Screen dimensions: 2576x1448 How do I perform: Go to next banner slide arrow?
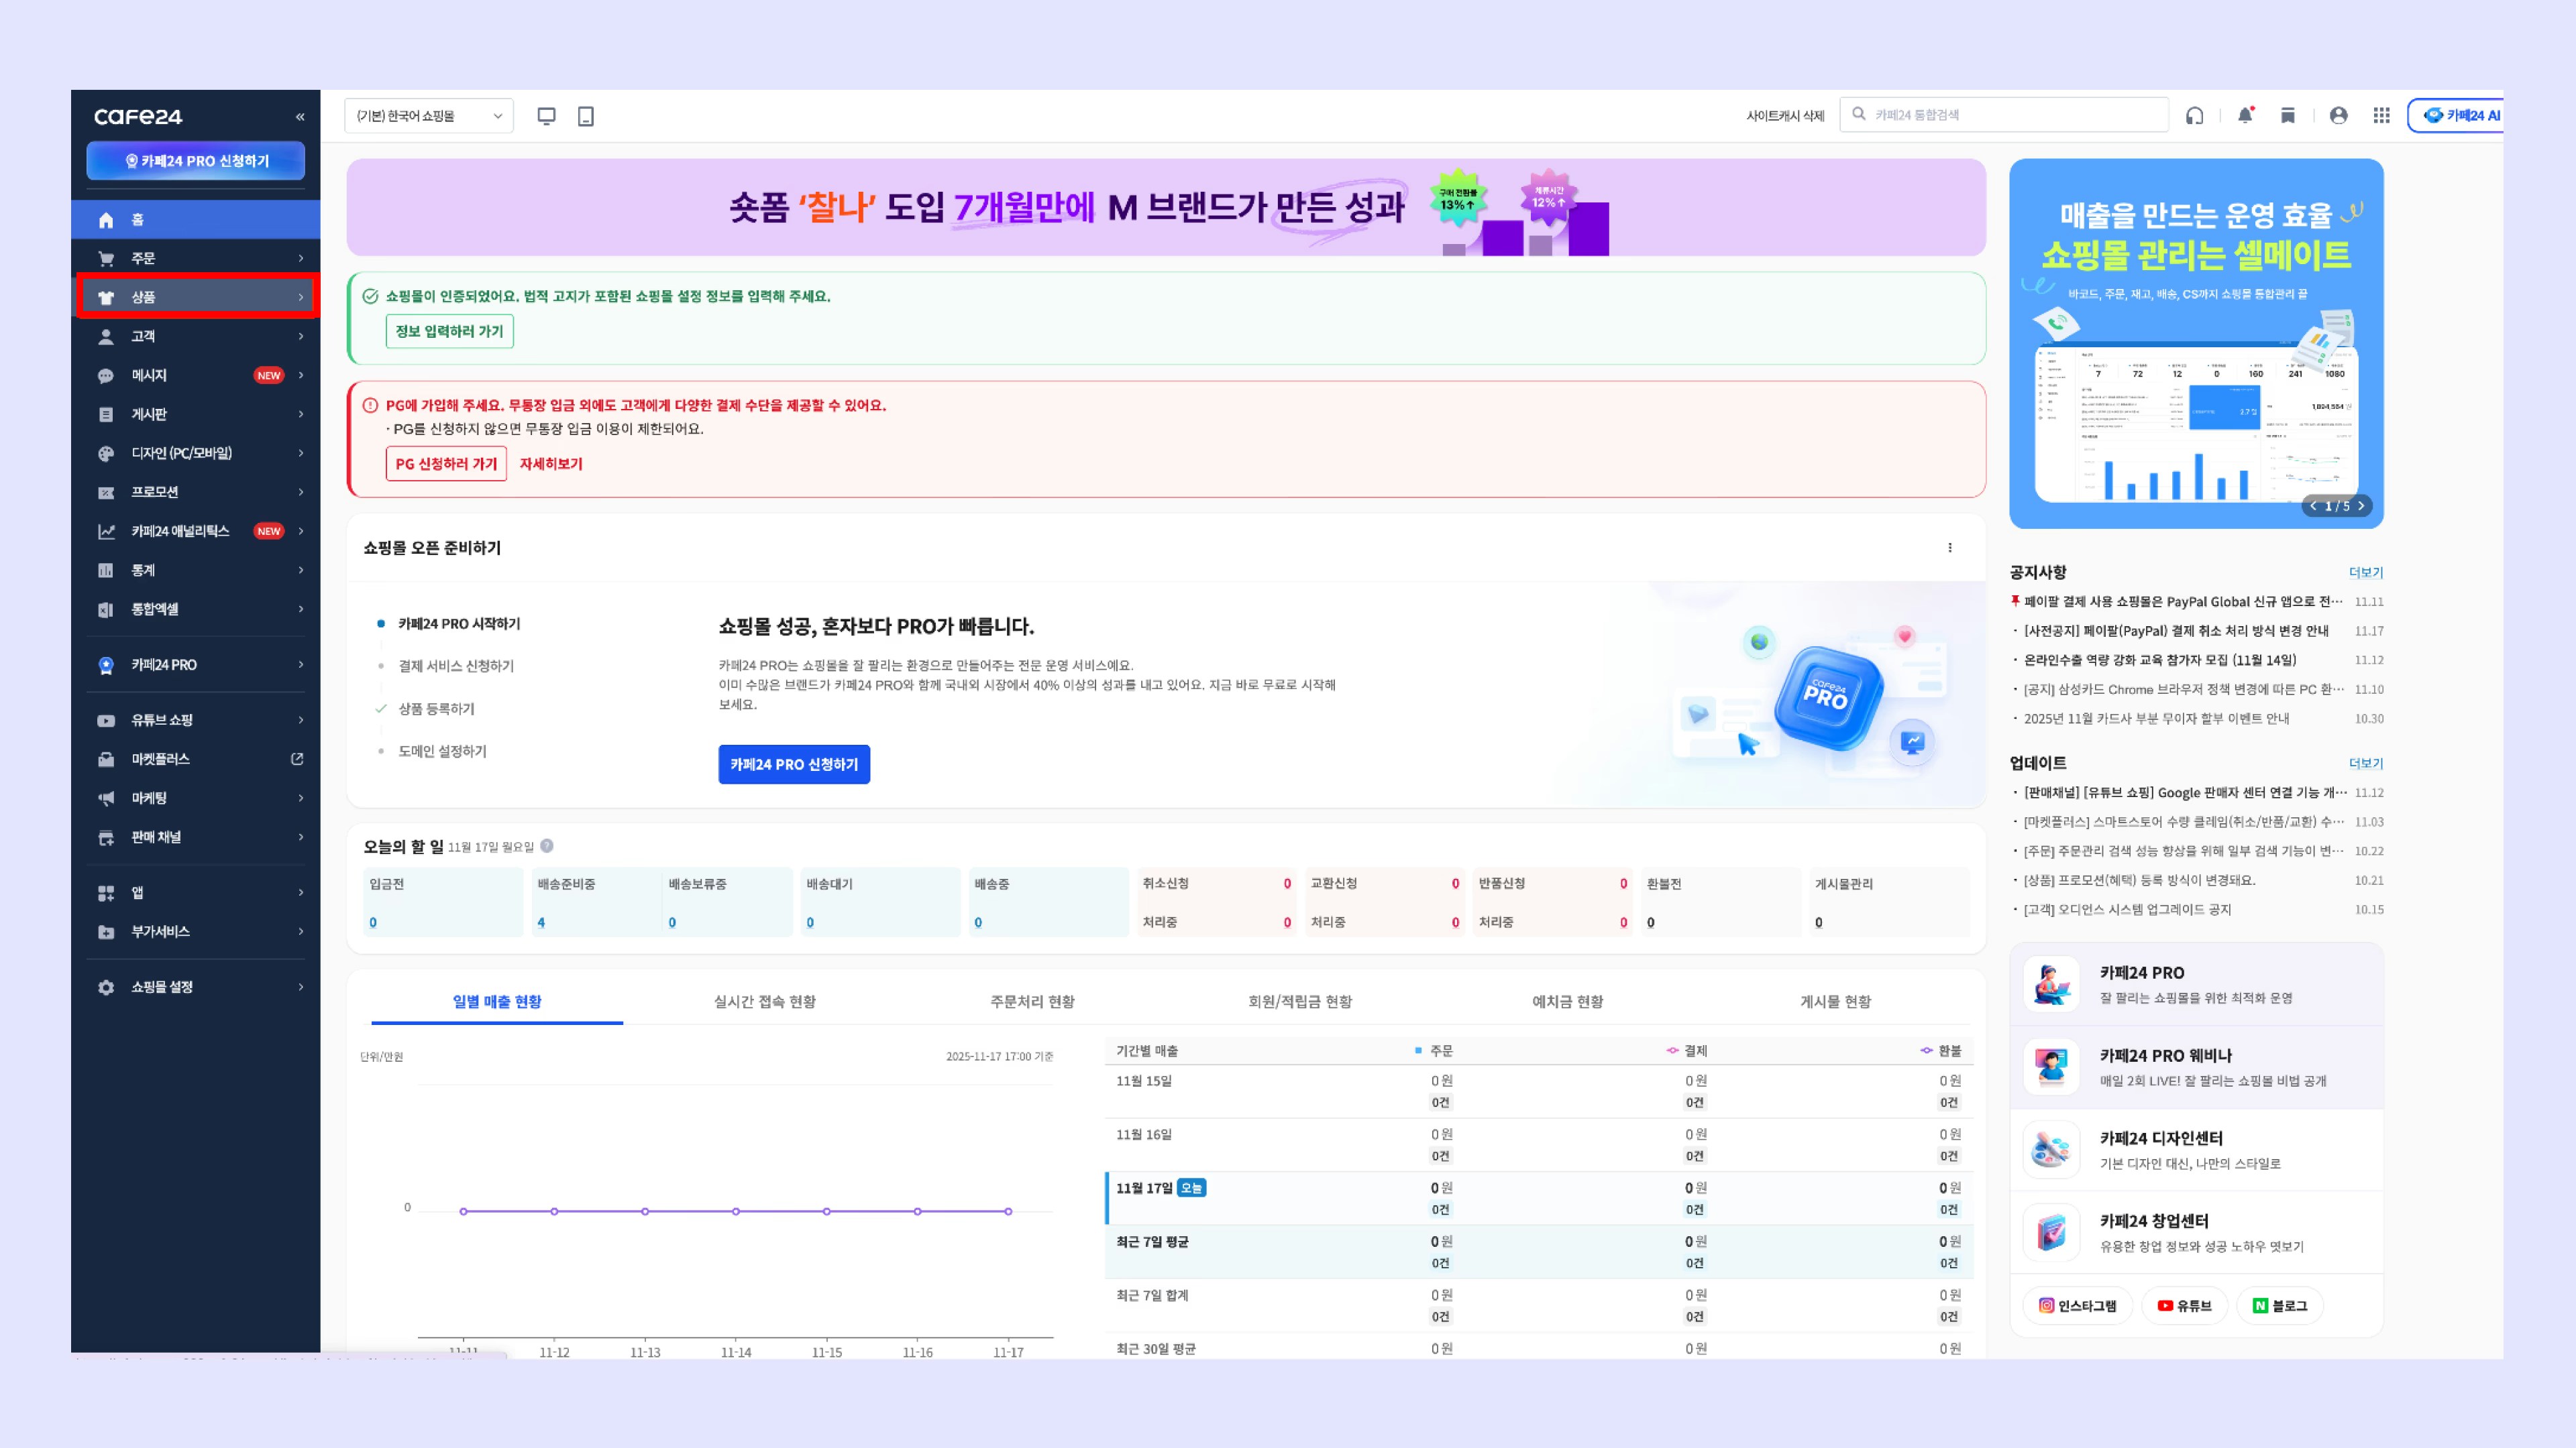pyautogui.click(x=2361, y=505)
